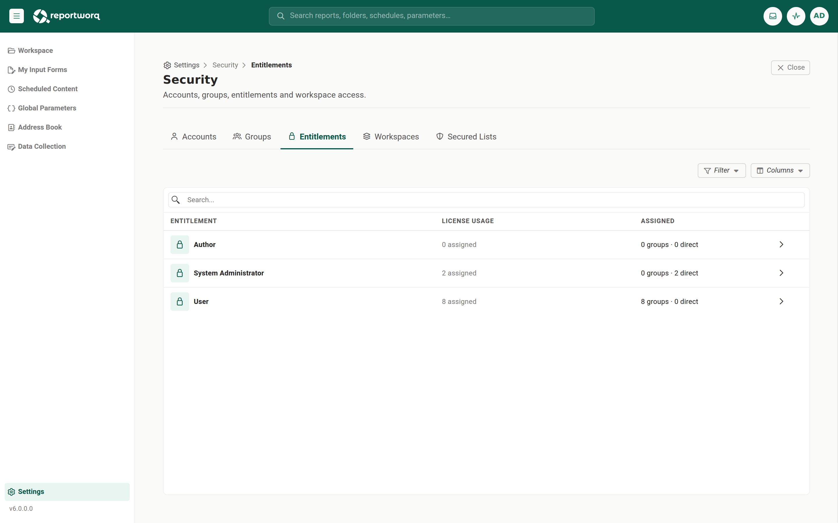838x523 pixels.
Task: Click the Columns layout icon
Action: tap(760, 171)
